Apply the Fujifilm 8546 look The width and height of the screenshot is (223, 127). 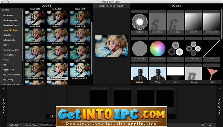(57, 35)
